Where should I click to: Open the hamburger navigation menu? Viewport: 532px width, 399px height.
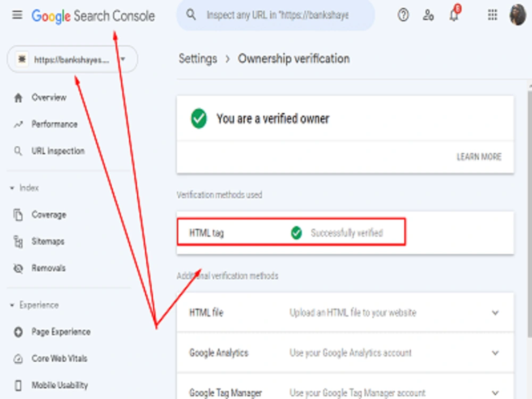(17, 15)
